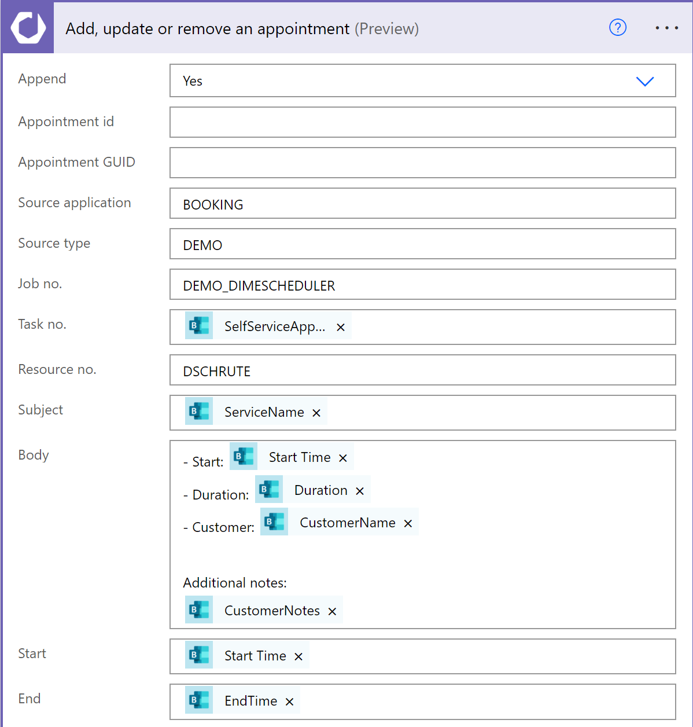Click the Bookings icon on CustomerName token
Viewport: 693px width, 727px height.
coord(274,522)
